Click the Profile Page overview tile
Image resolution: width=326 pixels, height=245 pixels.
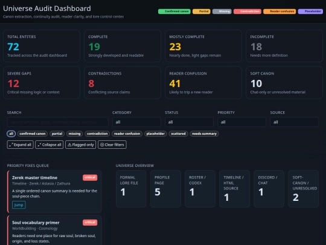click(x=165, y=189)
